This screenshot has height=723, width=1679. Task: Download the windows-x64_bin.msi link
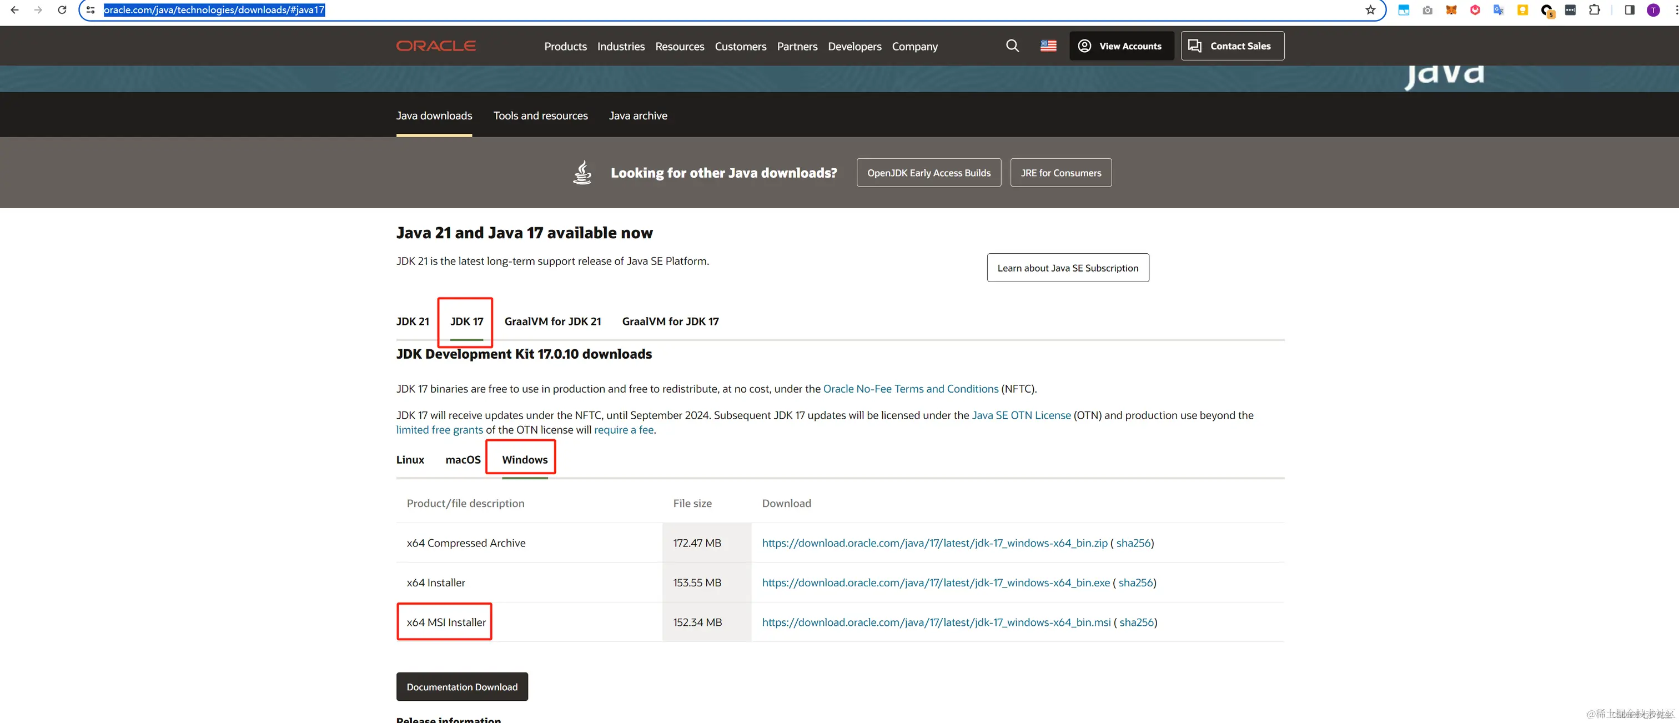936,622
